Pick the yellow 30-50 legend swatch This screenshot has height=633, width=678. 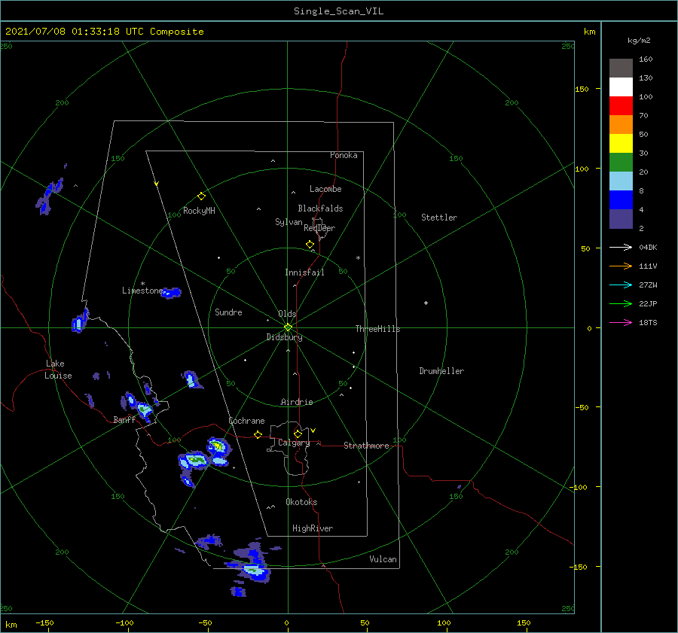tap(621, 144)
